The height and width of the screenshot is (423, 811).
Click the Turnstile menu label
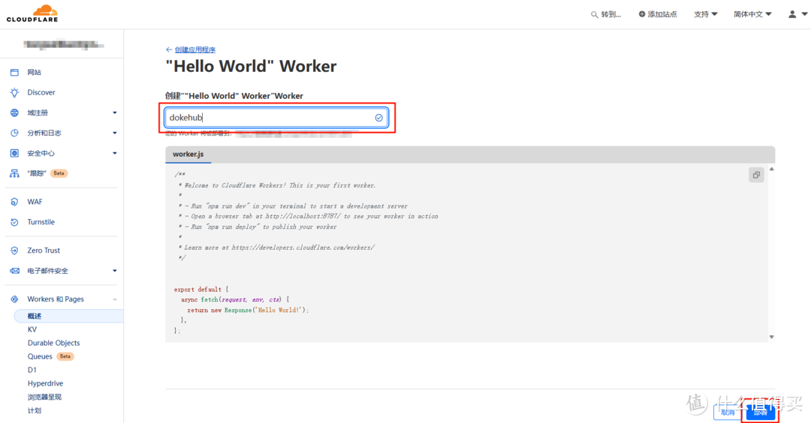point(41,222)
